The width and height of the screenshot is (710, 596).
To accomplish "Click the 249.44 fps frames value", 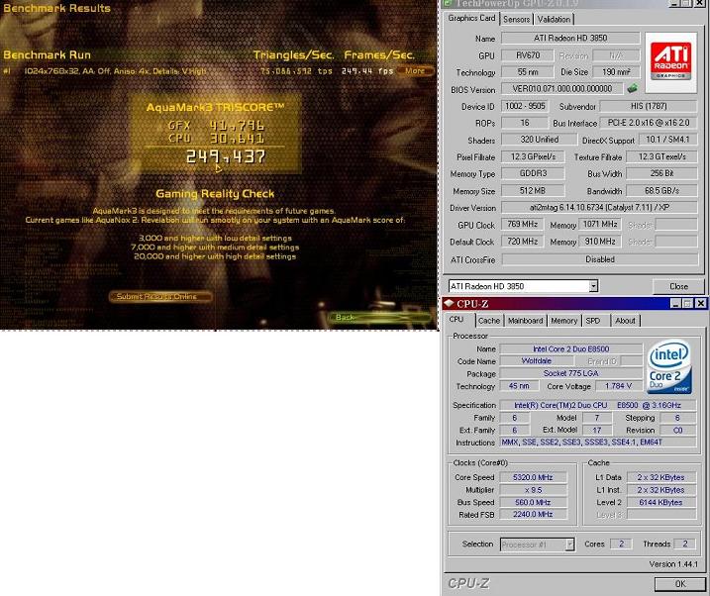I will coord(367,71).
